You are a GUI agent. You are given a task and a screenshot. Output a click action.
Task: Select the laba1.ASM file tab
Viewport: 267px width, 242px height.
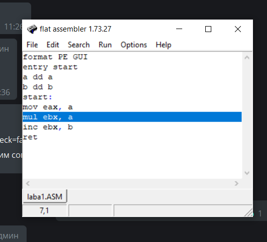[45, 196]
